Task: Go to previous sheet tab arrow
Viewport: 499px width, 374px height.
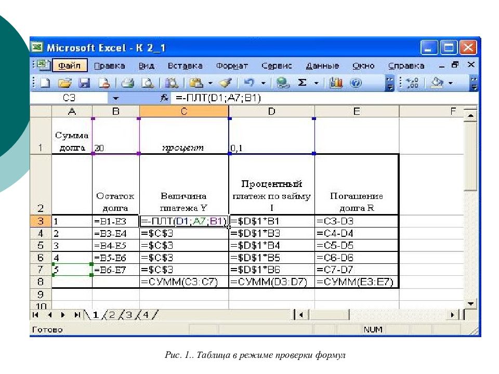Action: point(50,315)
